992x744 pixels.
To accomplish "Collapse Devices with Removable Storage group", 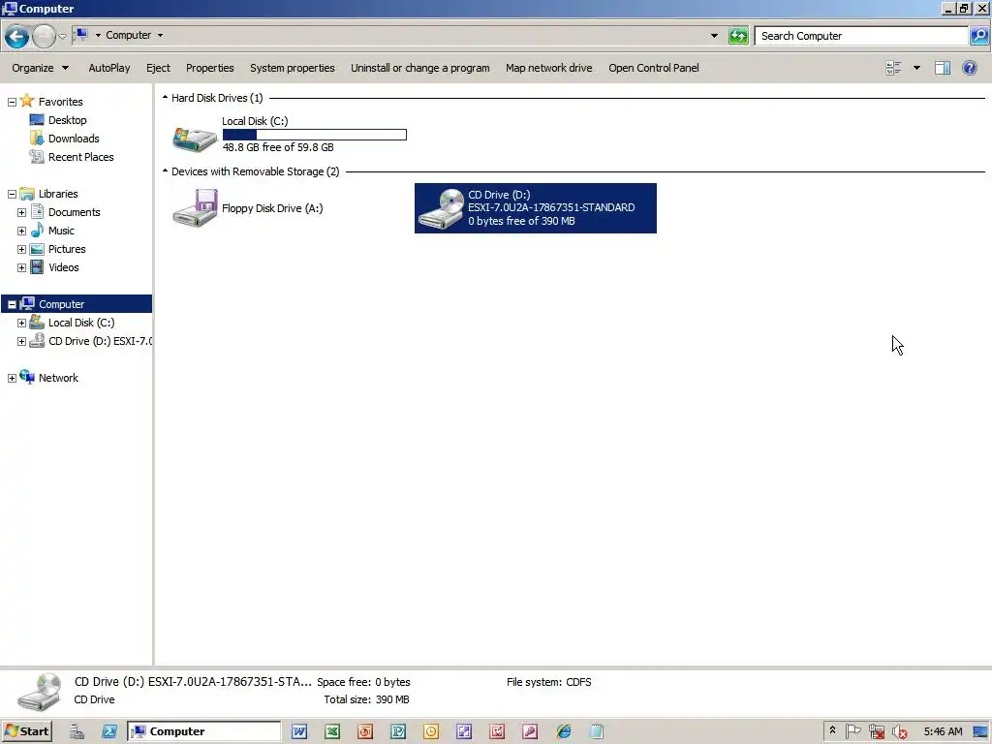I will click(x=165, y=170).
